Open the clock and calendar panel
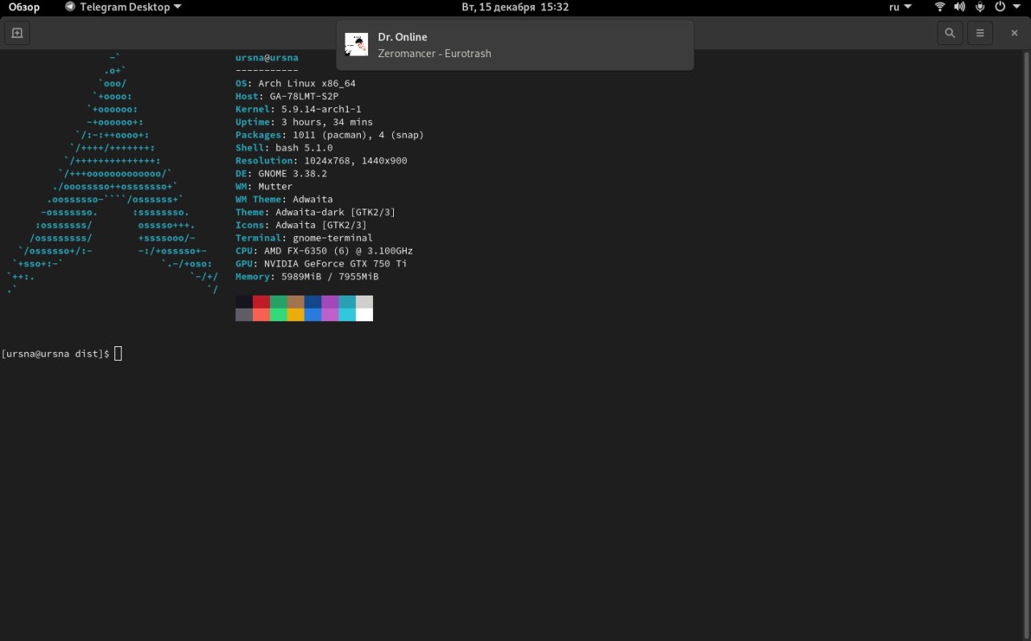 [x=515, y=7]
